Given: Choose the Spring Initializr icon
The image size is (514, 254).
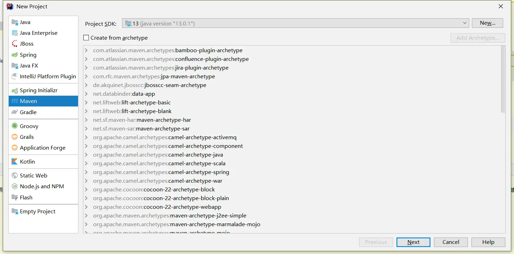Looking at the screenshot, I should click(15, 90).
